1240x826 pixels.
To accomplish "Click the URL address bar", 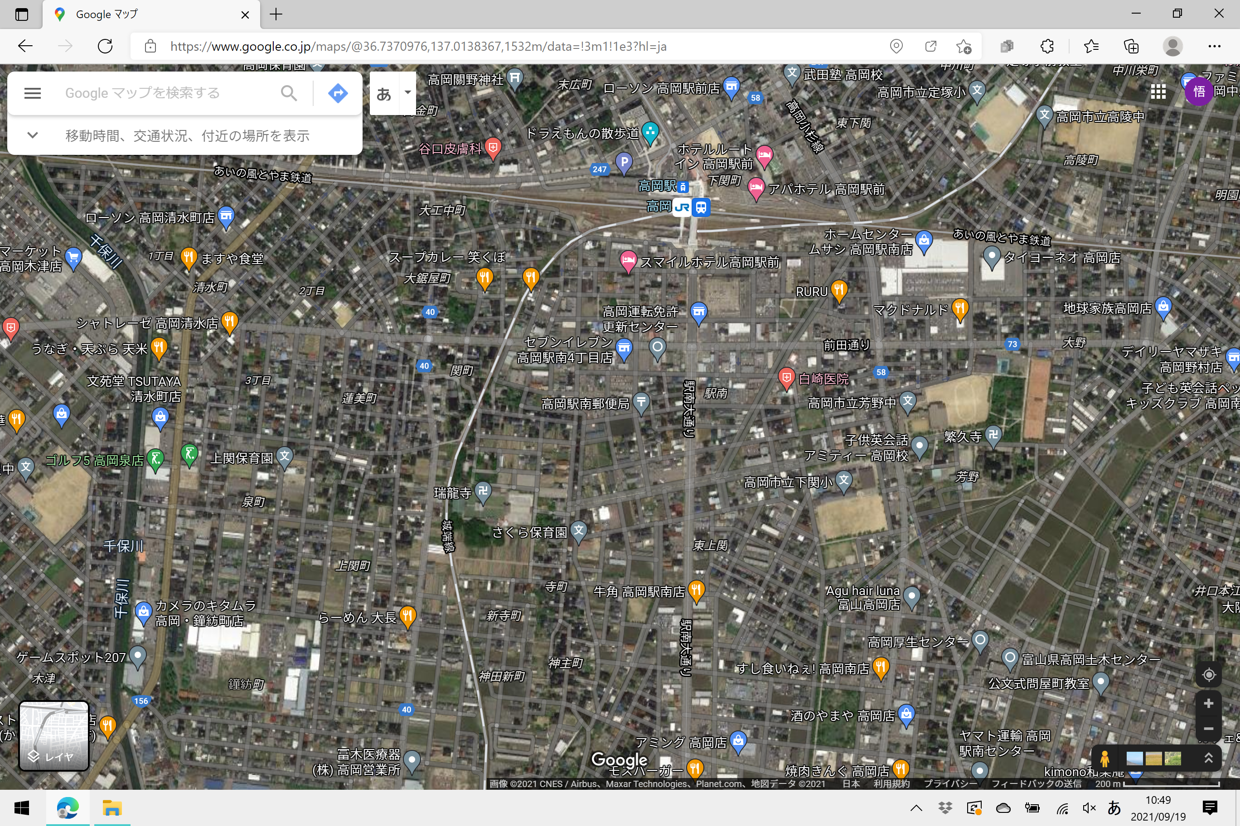I will tap(517, 46).
